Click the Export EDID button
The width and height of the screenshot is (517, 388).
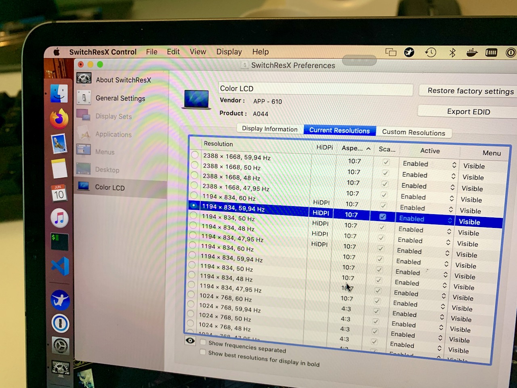(468, 112)
